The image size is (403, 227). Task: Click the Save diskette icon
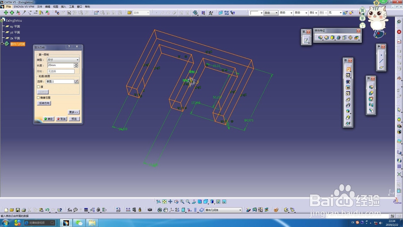[x=18, y=210]
